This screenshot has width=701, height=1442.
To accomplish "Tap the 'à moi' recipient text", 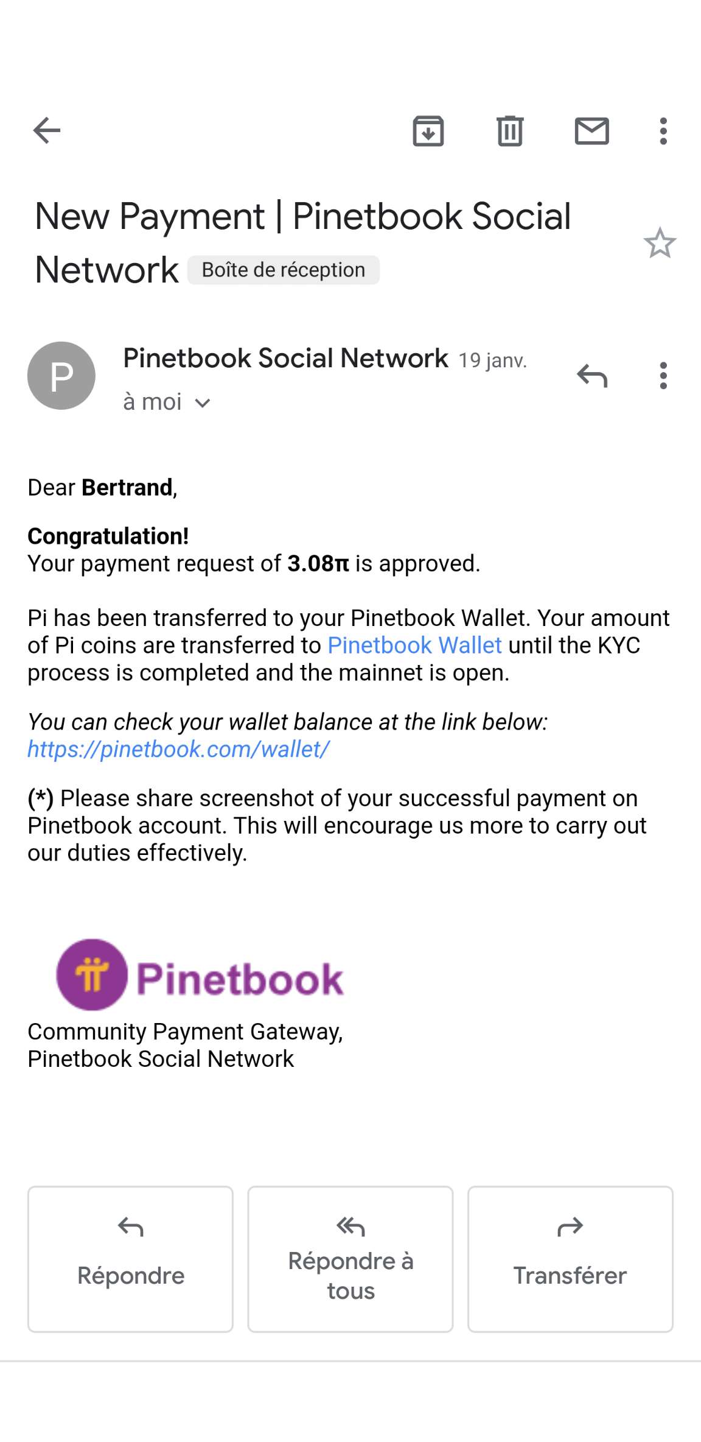I will (x=152, y=402).
